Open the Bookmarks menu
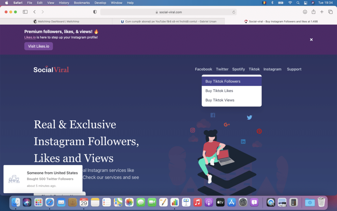This screenshot has height=211, width=337. [82, 3]
